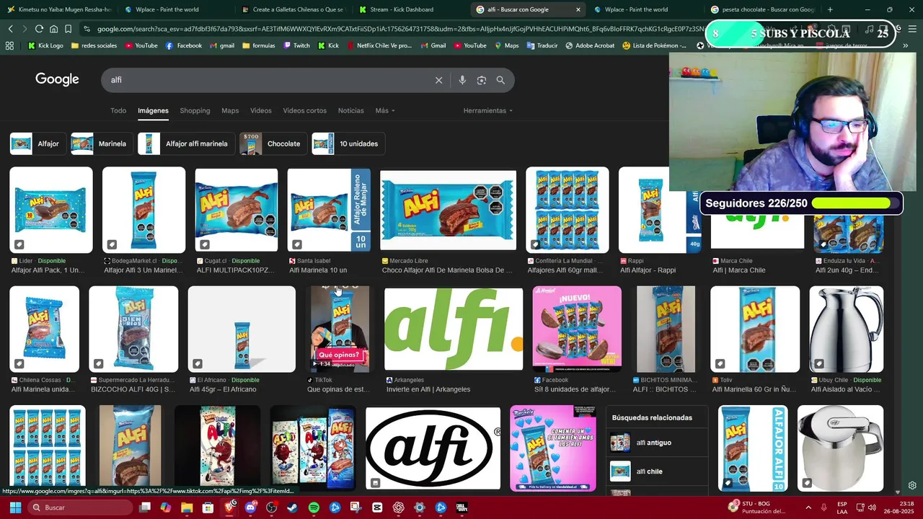Switch to the Shopping results tab
The image size is (923, 519).
(x=195, y=110)
